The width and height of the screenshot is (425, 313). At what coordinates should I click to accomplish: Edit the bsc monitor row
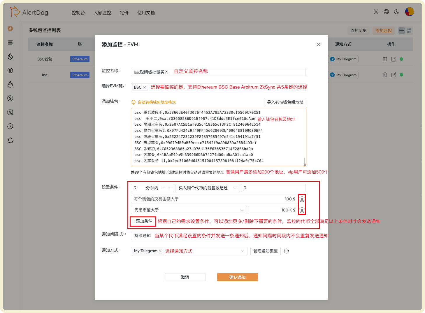point(394,75)
